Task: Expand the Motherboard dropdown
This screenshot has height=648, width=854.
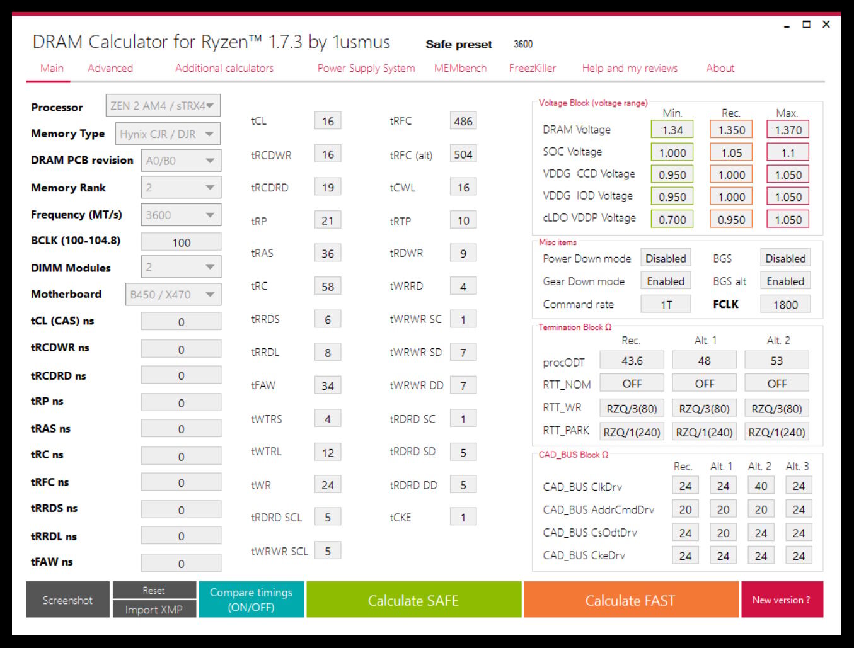Action: point(173,294)
